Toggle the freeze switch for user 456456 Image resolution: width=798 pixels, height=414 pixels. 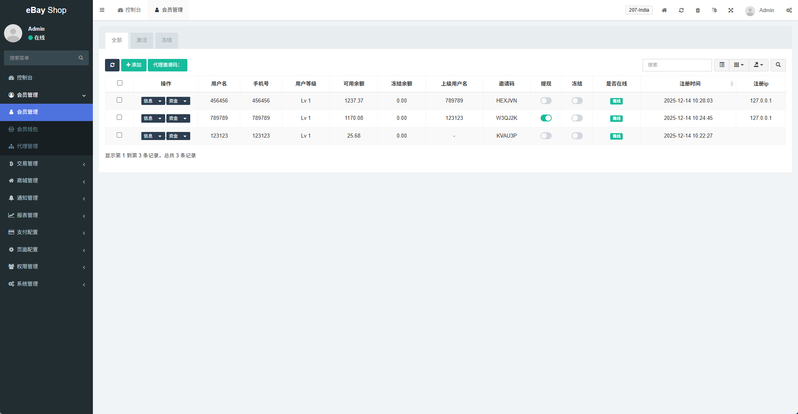(577, 101)
